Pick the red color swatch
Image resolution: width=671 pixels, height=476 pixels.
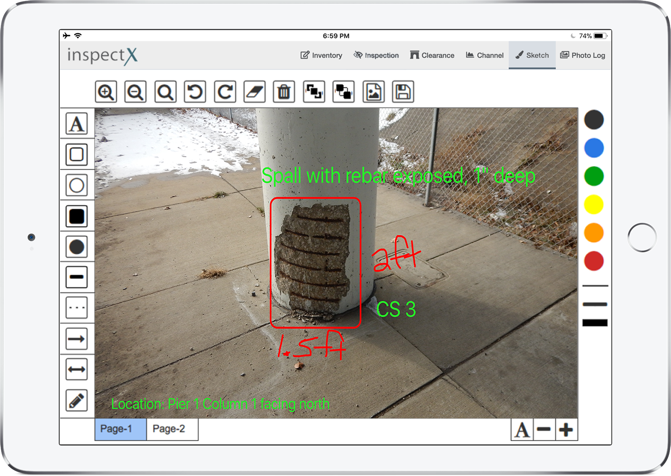(594, 261)
